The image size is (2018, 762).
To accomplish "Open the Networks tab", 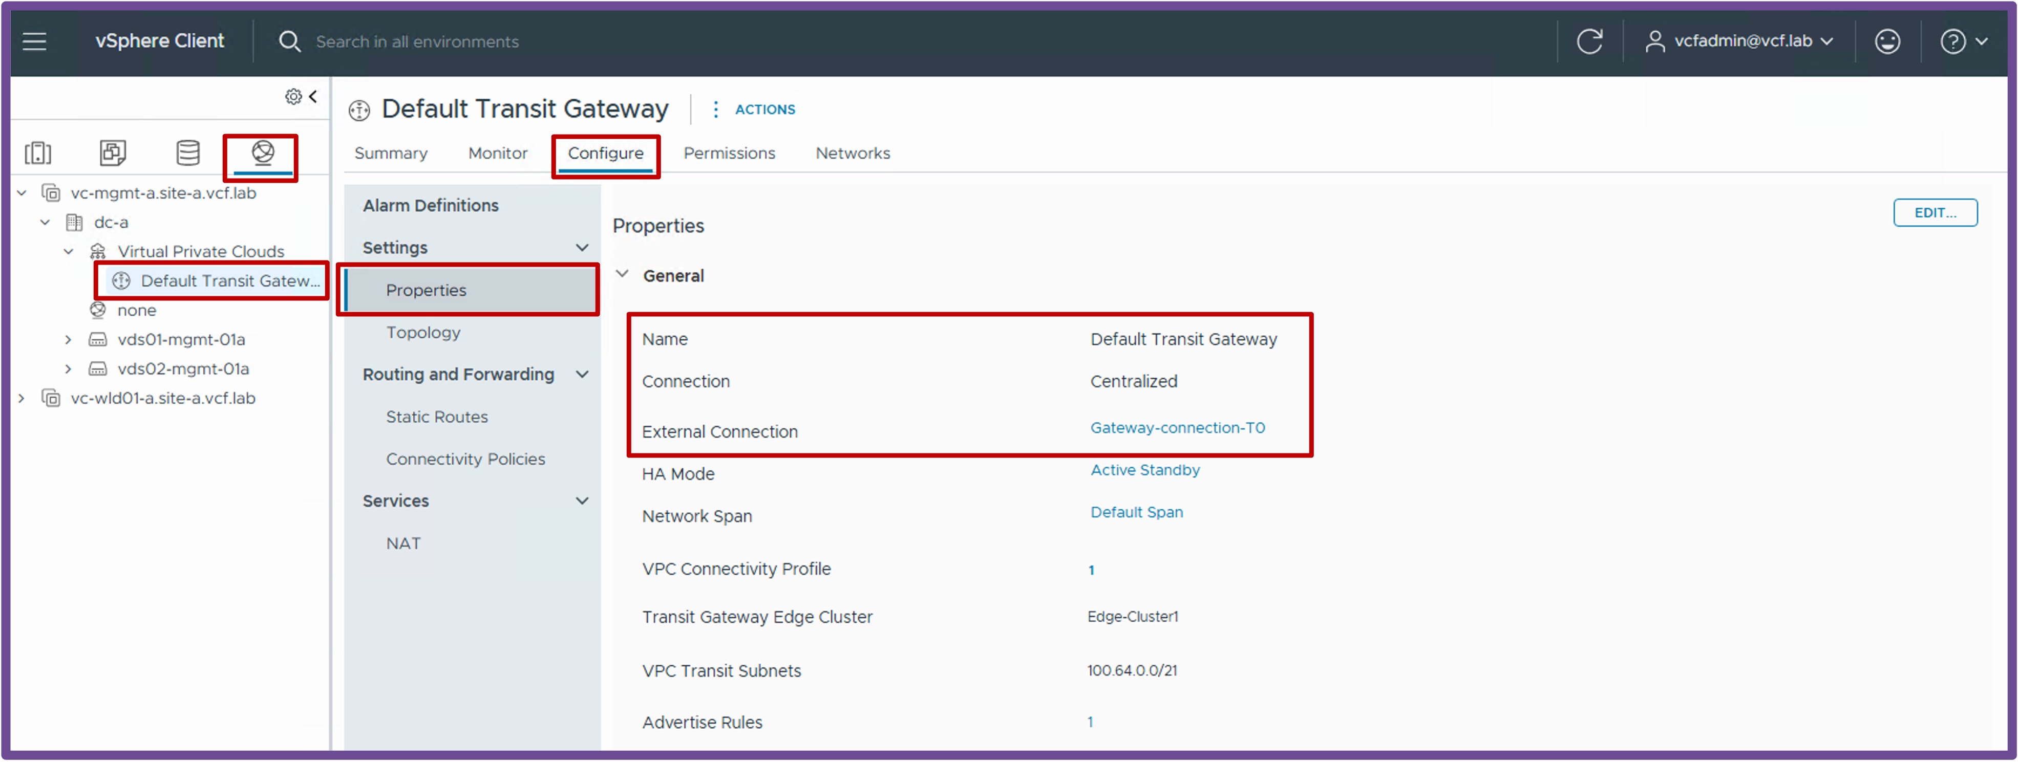I will [853, 154].
